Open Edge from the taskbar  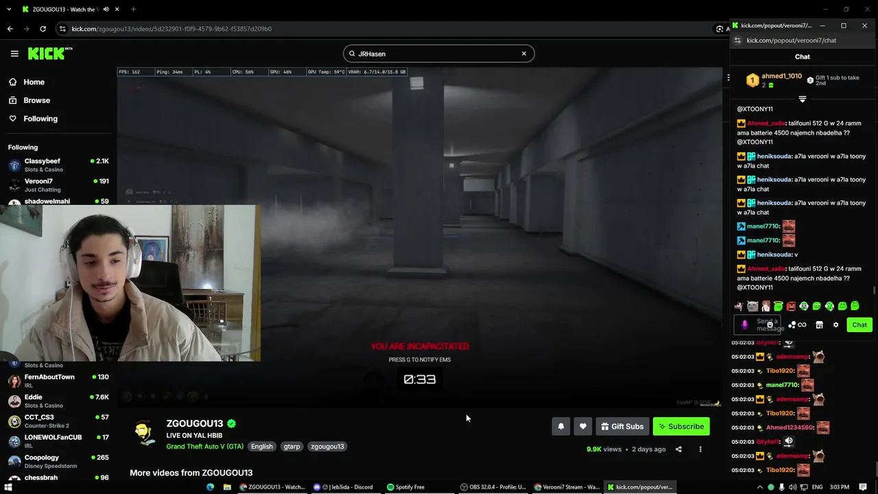tap(211, 487)
